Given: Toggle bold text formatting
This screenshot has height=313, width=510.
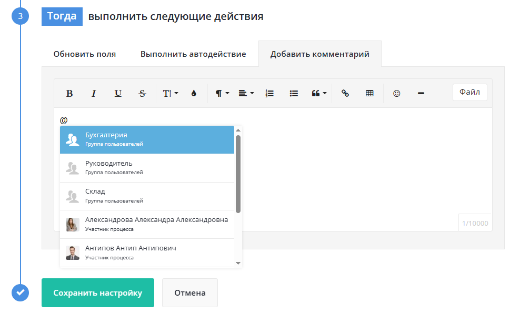Looking at the screenshot, I should pos(69,93).
